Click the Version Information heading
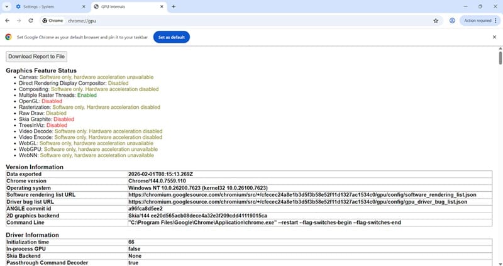This screenshot has width=503, height=266. 35,167
